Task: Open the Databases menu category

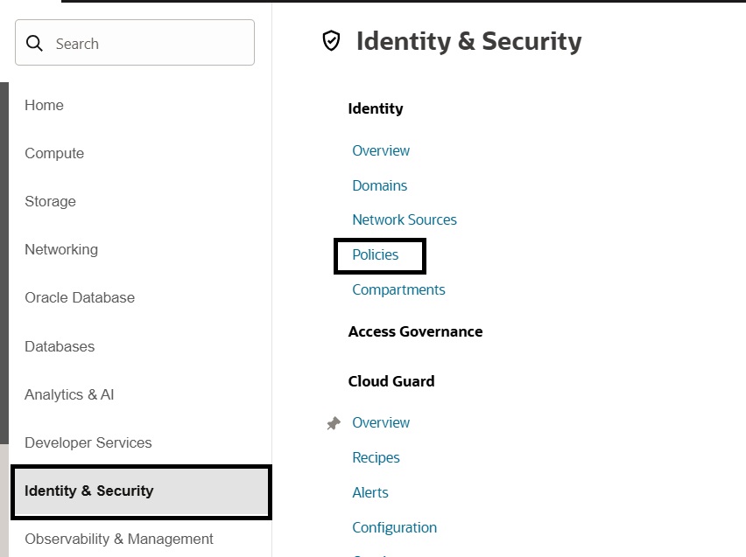Action: click(60, 346)
